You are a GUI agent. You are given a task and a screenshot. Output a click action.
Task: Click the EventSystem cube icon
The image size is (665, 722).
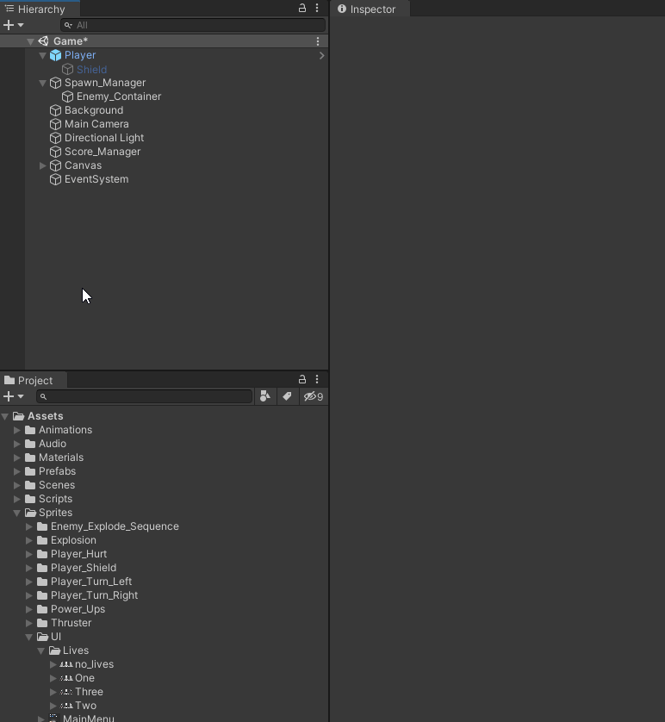coord(56,179)
